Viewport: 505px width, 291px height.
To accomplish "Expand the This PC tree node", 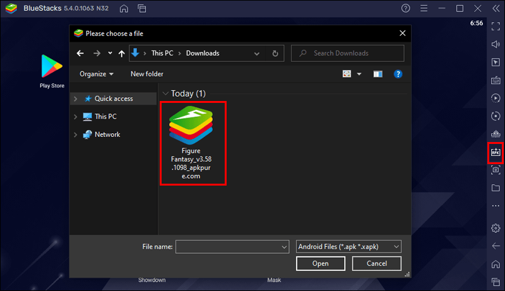I will pyautogui.click(x=75, y=117).
